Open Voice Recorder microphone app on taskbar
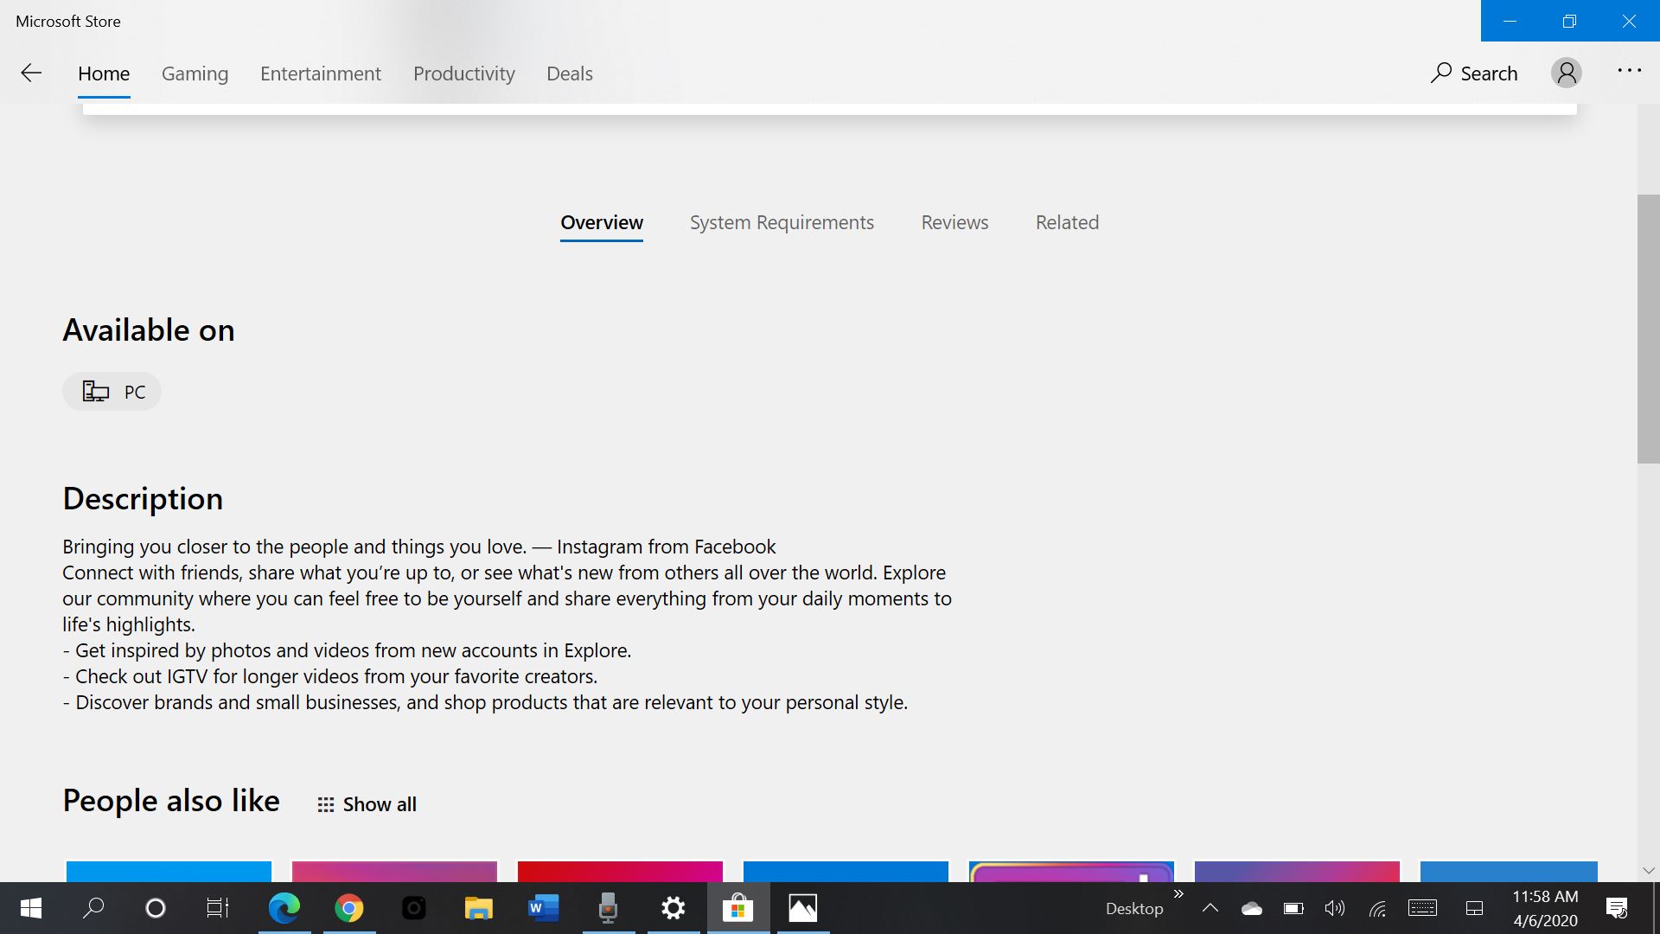1660x934 pixels. [609, 908]
